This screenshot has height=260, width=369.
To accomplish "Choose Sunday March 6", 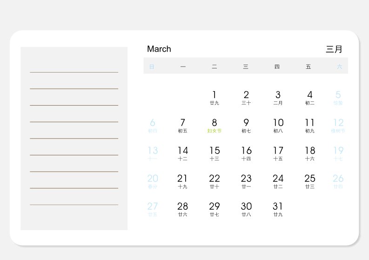I will (x=153, y=126).
